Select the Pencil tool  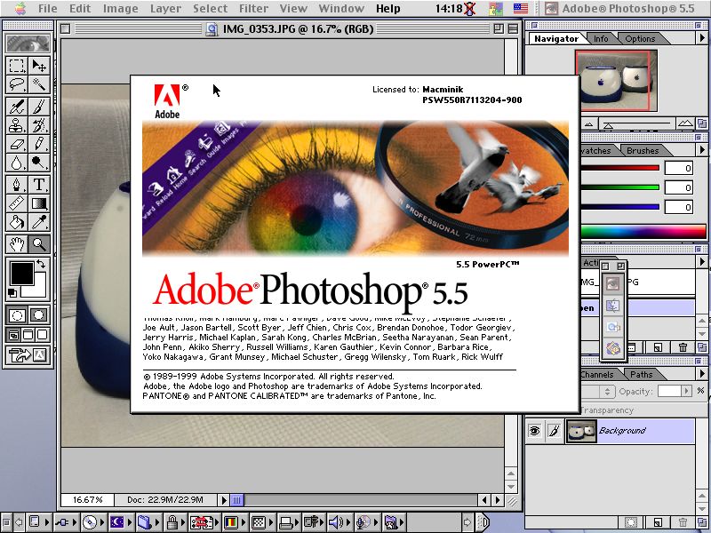(39, 144)
